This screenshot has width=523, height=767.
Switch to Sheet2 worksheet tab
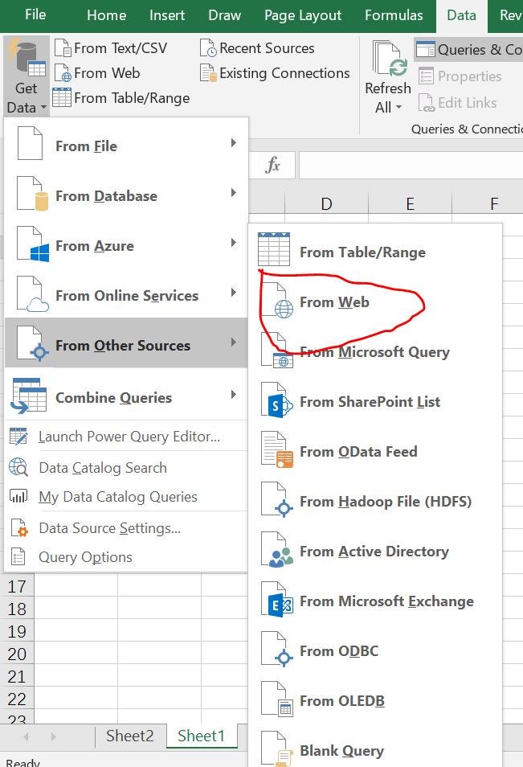[x=130, y=736]
